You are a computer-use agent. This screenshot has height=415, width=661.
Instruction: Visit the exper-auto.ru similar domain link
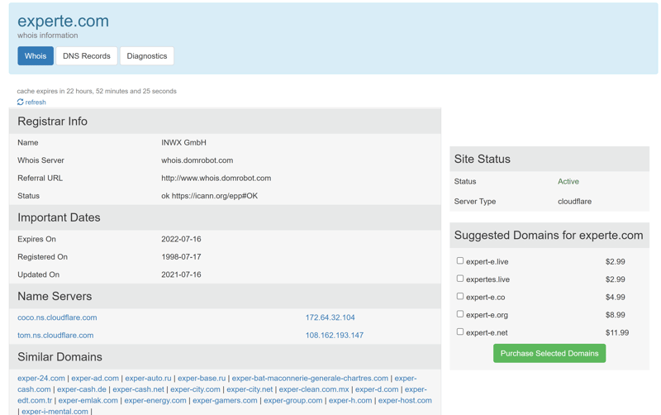(x=148, y=379)
